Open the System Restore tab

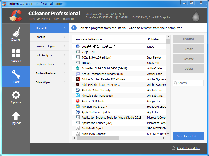(49, 73)
